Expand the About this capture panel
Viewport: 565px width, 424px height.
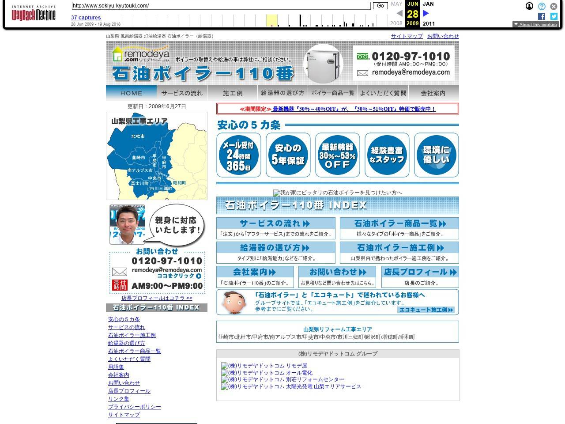pos(535,24)
